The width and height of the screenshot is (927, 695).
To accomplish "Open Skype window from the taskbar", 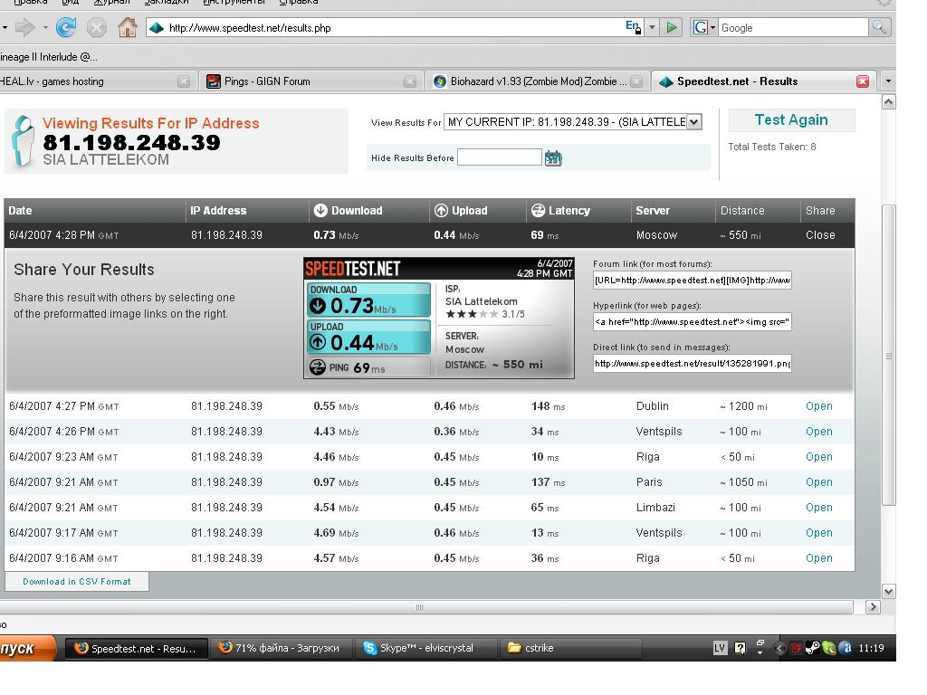I will (426, 648).
